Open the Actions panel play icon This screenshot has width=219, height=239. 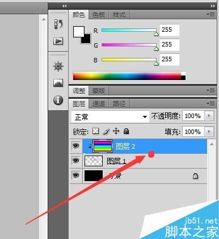(58, 41)
